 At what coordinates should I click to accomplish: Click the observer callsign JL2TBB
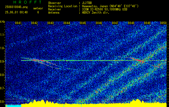coord(87,3)
